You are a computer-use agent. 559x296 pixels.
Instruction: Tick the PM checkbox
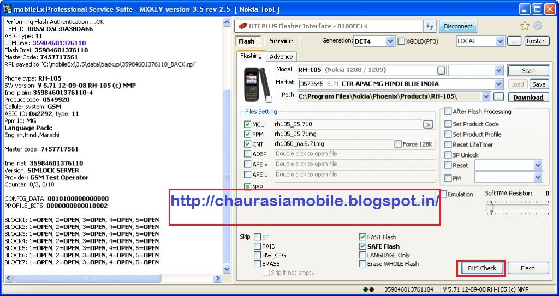tap(448, 178)
